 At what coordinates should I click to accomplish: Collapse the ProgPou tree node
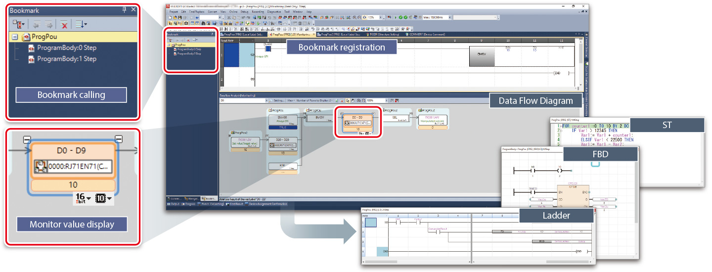pos(15,37)
